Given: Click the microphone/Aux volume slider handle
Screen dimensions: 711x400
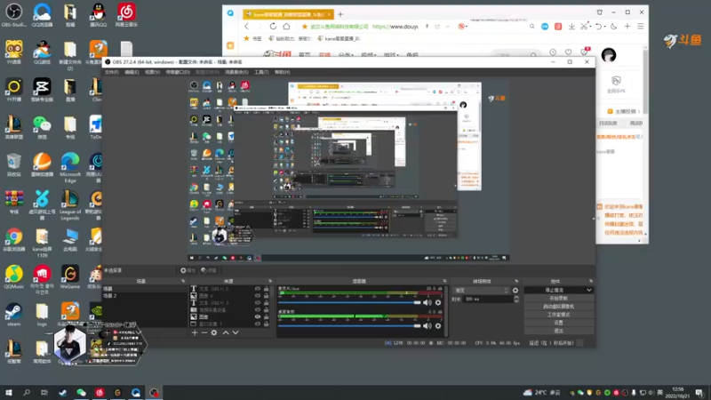Looking at the screenshot, I should 417,302.
